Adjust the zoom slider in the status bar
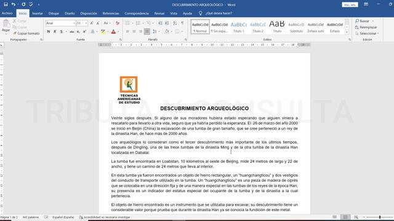Image resolution: width=394 pixels, height=221 pixels. (380, 217)
